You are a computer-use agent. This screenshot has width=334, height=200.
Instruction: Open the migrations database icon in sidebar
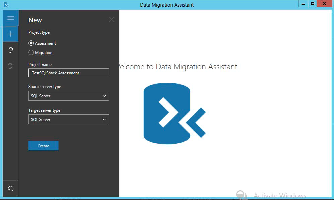(10, 66)
